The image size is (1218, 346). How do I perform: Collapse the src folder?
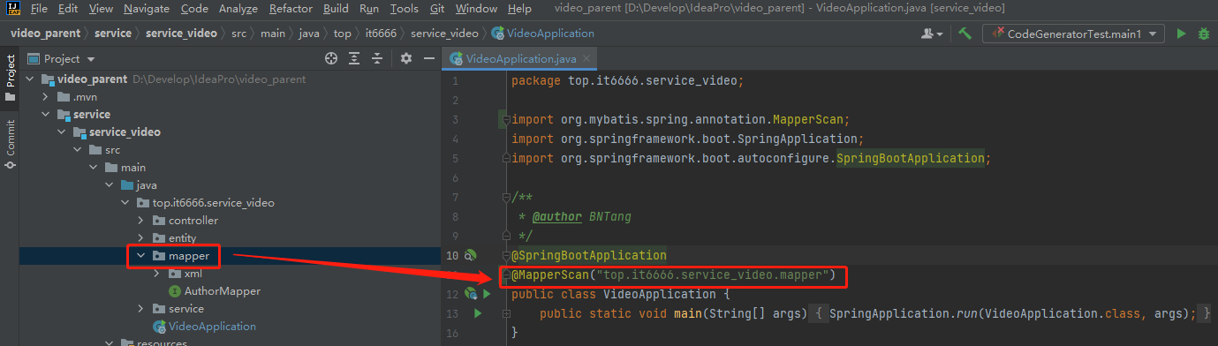[77, 149]
